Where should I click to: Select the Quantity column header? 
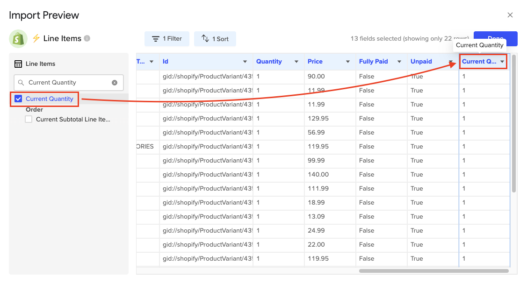[279, 62]
